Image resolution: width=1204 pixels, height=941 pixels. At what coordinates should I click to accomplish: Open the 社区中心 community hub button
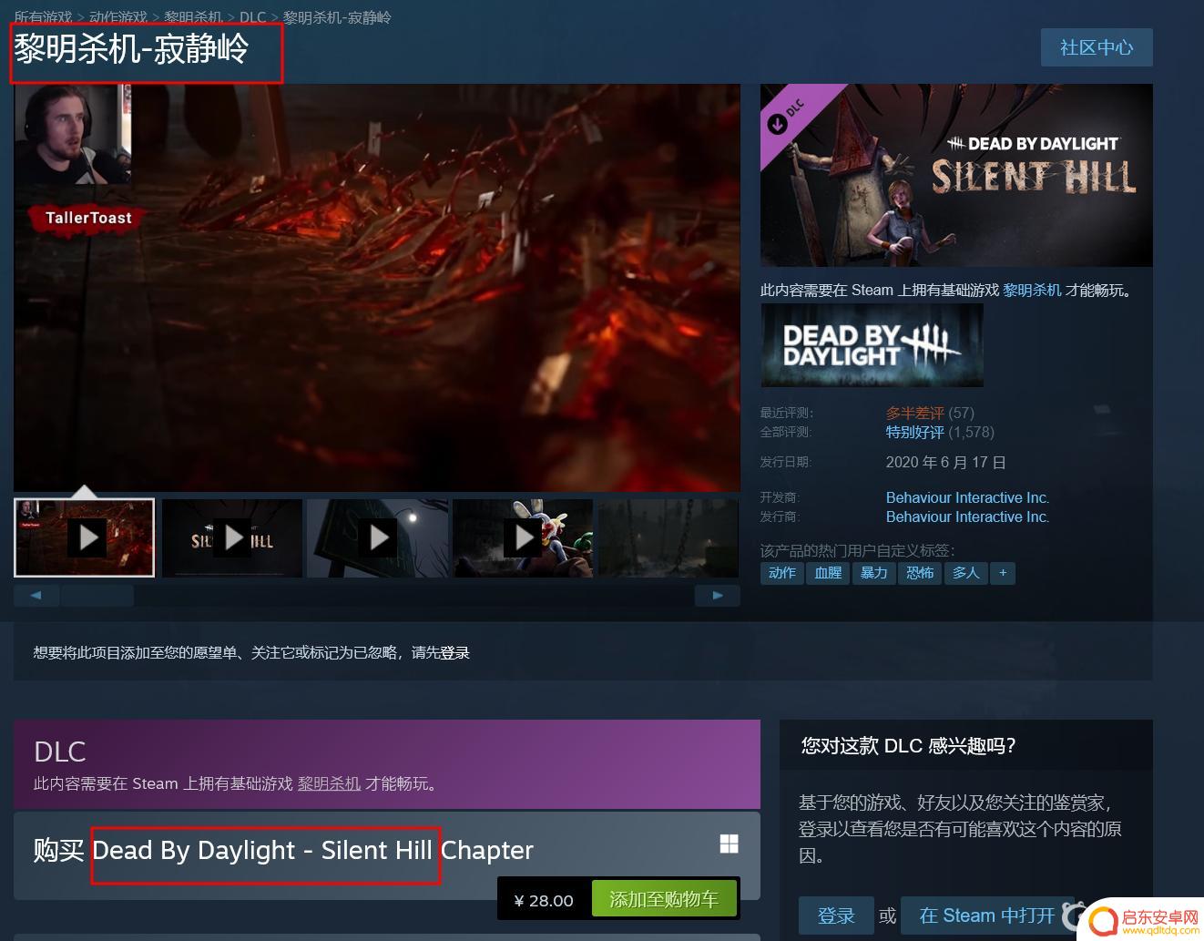click(x=1097, y=47)
